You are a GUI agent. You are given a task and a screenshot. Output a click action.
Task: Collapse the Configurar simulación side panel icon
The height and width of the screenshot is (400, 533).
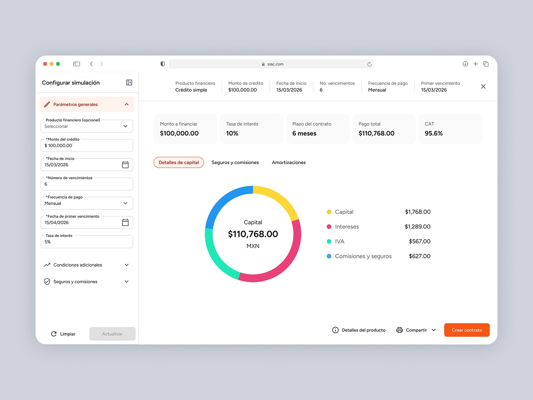click(x=129, y=83)
